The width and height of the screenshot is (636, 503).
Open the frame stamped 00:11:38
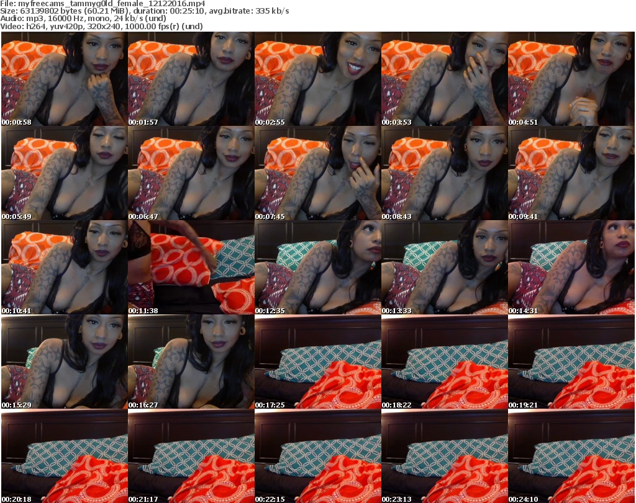tap(191, 267)
